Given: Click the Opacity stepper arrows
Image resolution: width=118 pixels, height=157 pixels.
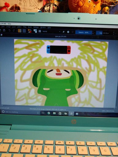Looking at the screenshot, I should [x=93, y=33].
